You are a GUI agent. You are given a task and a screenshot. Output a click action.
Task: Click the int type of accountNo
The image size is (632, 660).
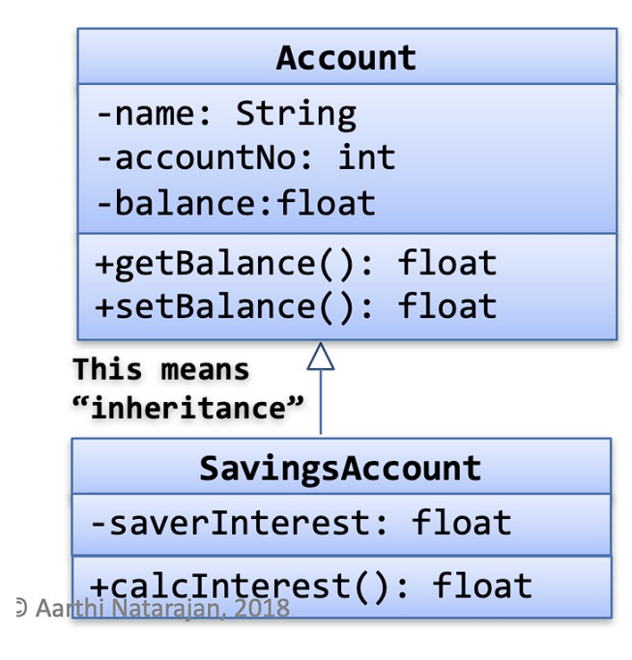click(x=367, y=158)
